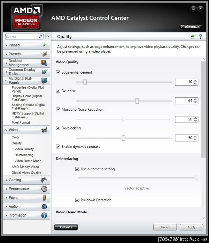Click the Mosquito Noise Reduction slider handle
Screen dimensions: 209x243
(124, 119)
